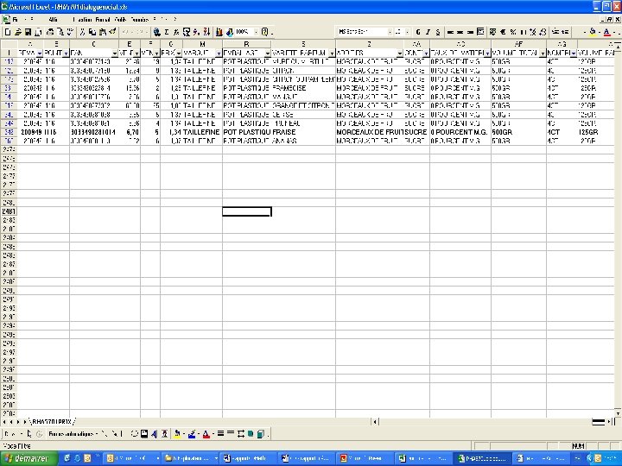Open the Paste Function fx tool
The width and height of the screenshot is (622, 466).
tap(176, 32)
